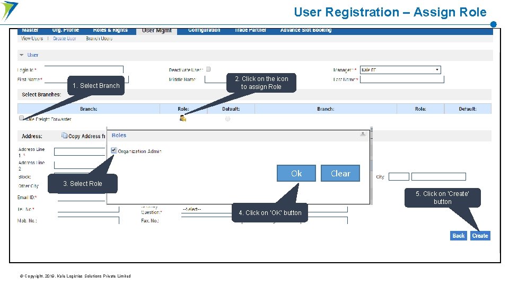Viewport: 509px width, 286px height.
Task: Click the first City input box
Action: coord(399,177)
